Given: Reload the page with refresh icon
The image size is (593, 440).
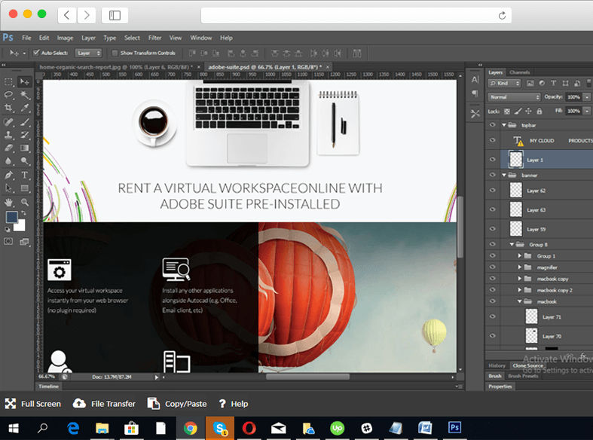Looking at the screenshot, I should pyautogui.click(x=502, y=16).
